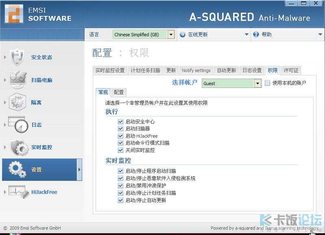
Task: Uncheck the 启动安全中心 checkbox
Action: tap(120, 122)
